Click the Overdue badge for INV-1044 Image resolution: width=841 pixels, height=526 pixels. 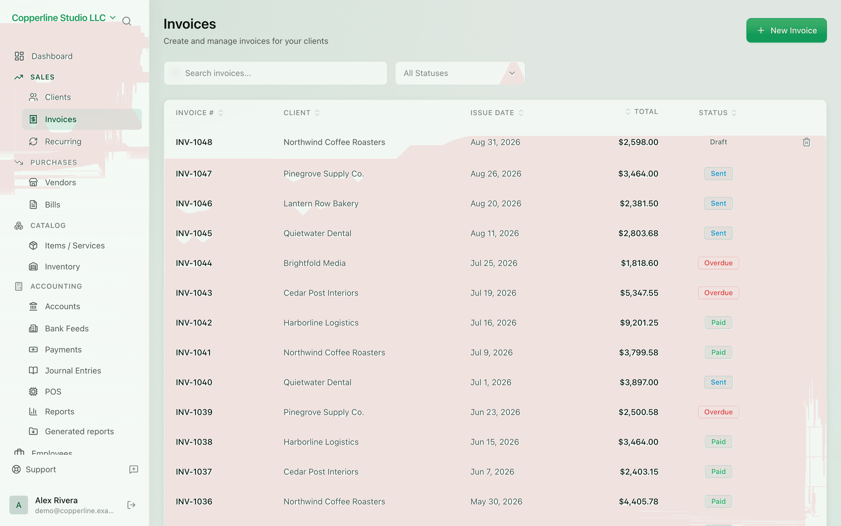tap(718, 263)
